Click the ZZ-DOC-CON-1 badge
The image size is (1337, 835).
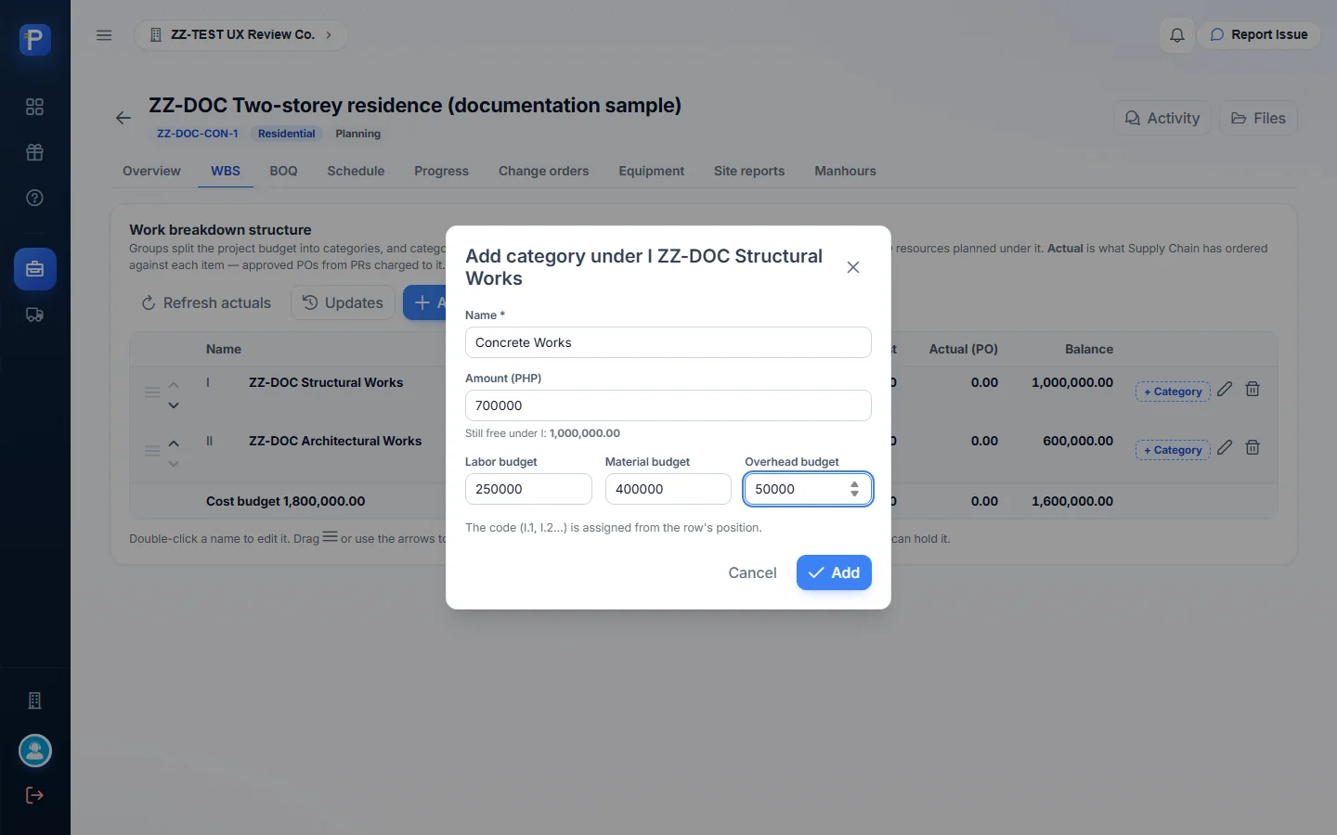point(198,134)
